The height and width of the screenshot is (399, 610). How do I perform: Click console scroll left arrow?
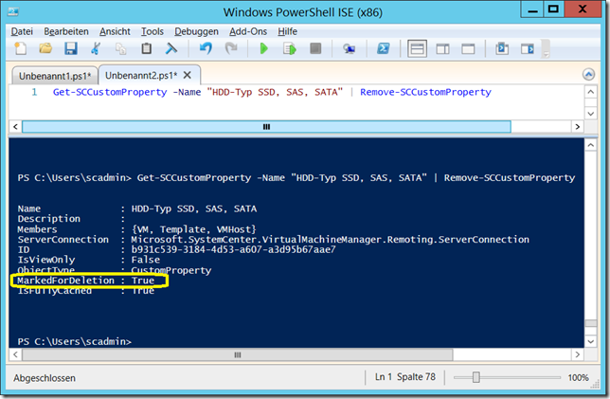click(15, 354)
